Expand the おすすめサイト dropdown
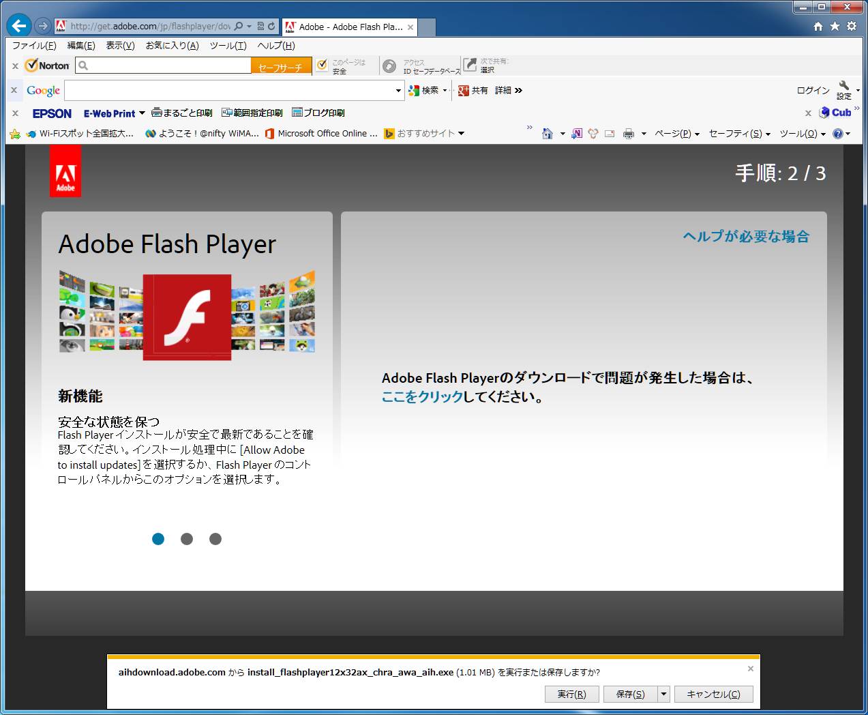This screenshot has width=868, height=715. (461, 134)
